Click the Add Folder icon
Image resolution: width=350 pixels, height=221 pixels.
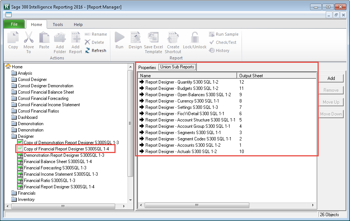60,38
